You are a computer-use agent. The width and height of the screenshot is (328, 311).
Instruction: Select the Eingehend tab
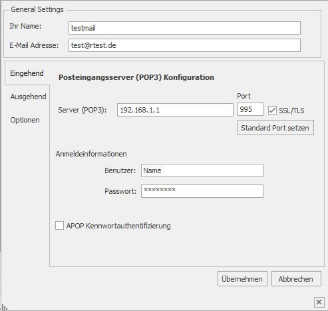point(27,73)
